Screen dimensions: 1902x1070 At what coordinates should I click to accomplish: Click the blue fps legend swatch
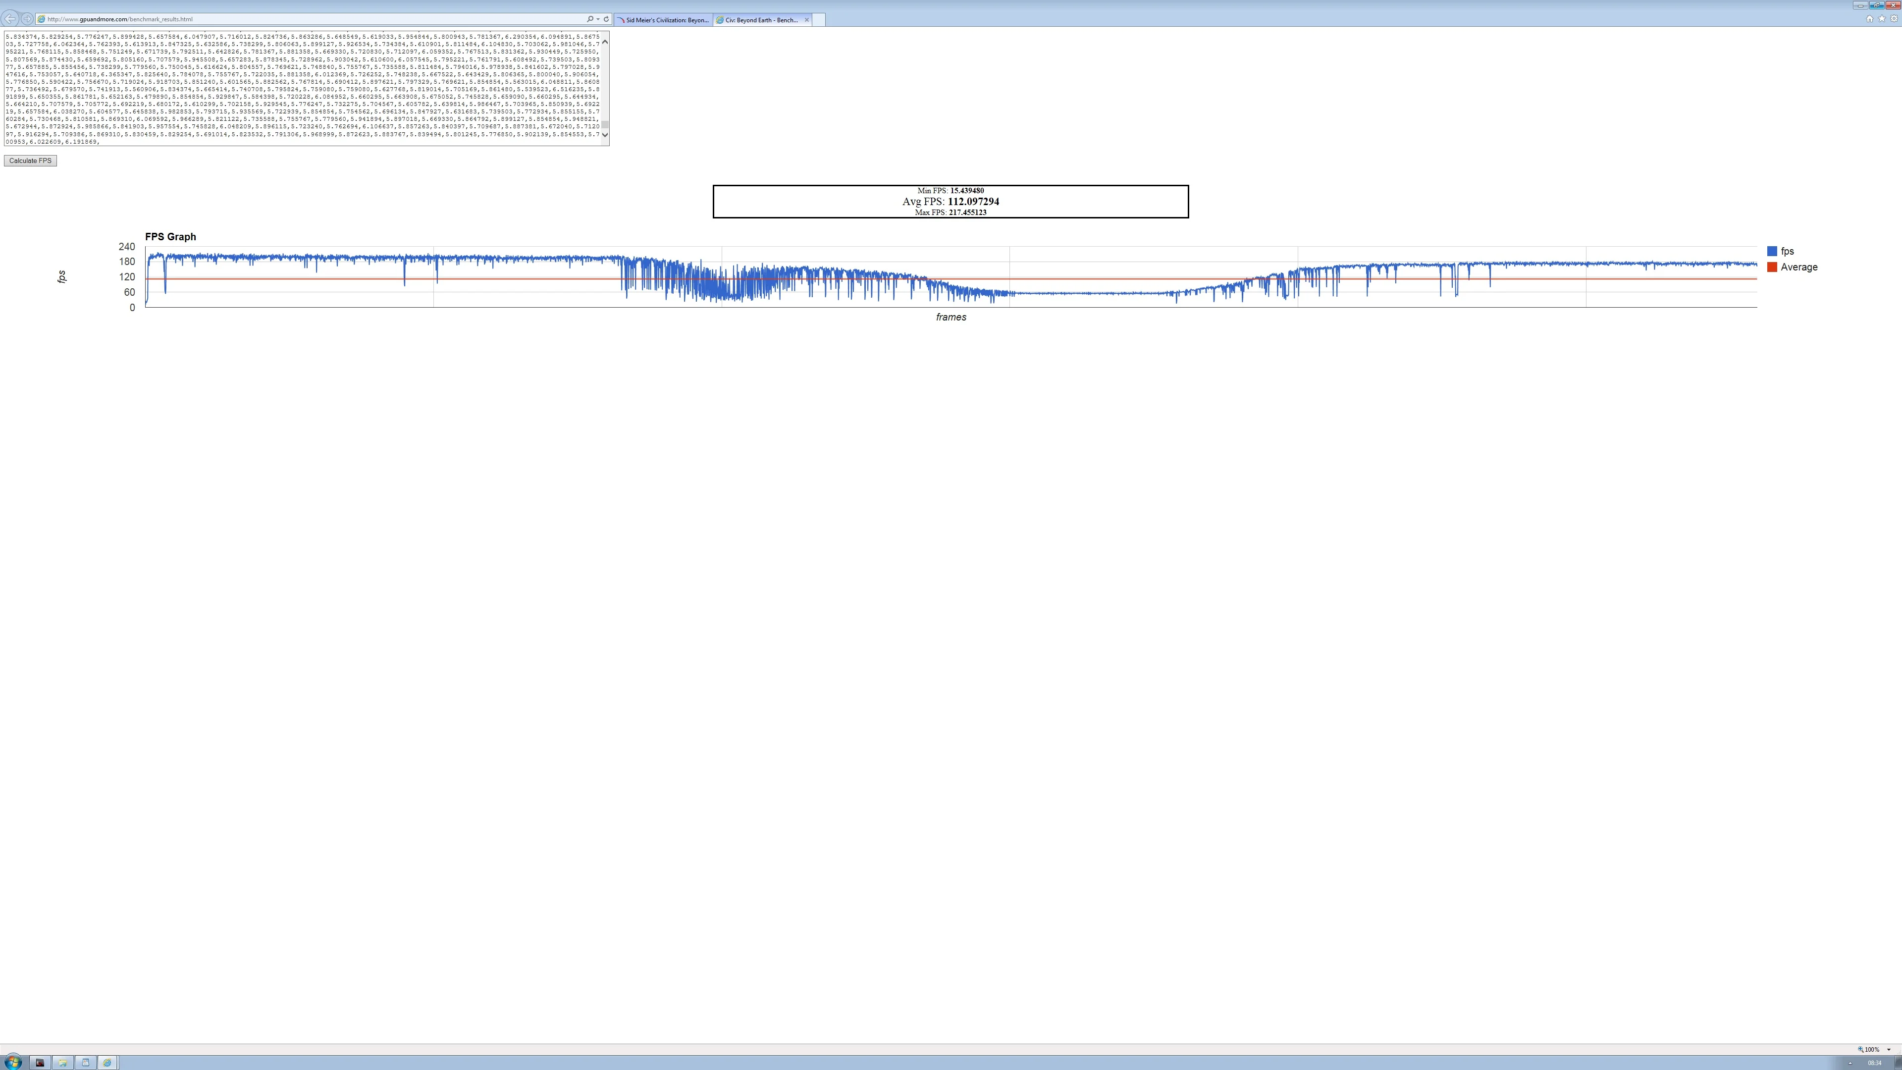click(1771, 251)
